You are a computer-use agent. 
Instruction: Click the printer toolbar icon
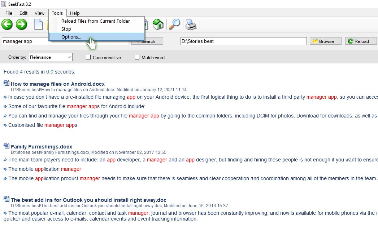(x=191, y=24)
